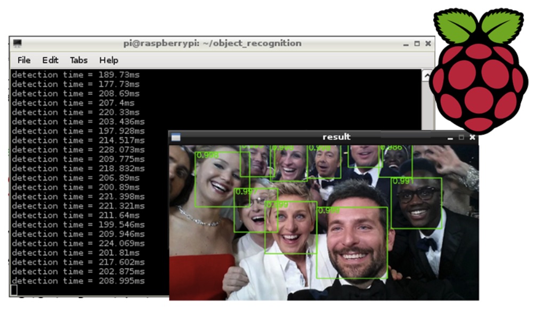
Task: Click the line 'detection time = 221.321ms'
Action: (x=78, y=206)
